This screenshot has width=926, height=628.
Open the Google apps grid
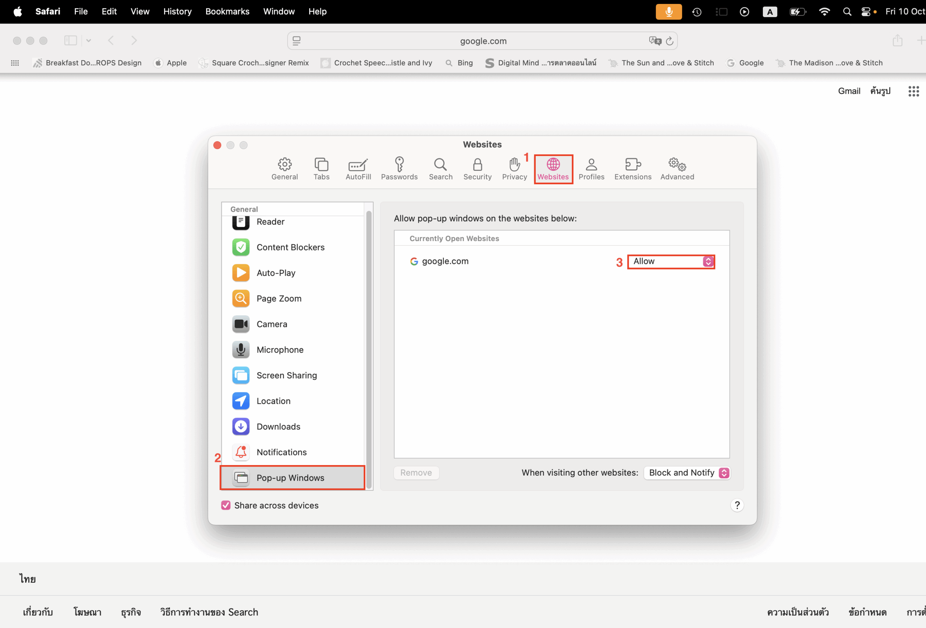pos(913,91)
